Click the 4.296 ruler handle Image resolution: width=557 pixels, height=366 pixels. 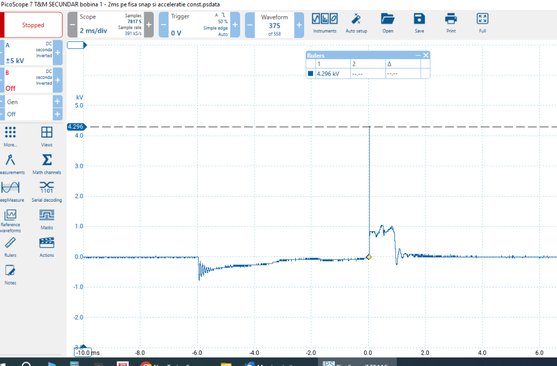(x=74, y=127)
